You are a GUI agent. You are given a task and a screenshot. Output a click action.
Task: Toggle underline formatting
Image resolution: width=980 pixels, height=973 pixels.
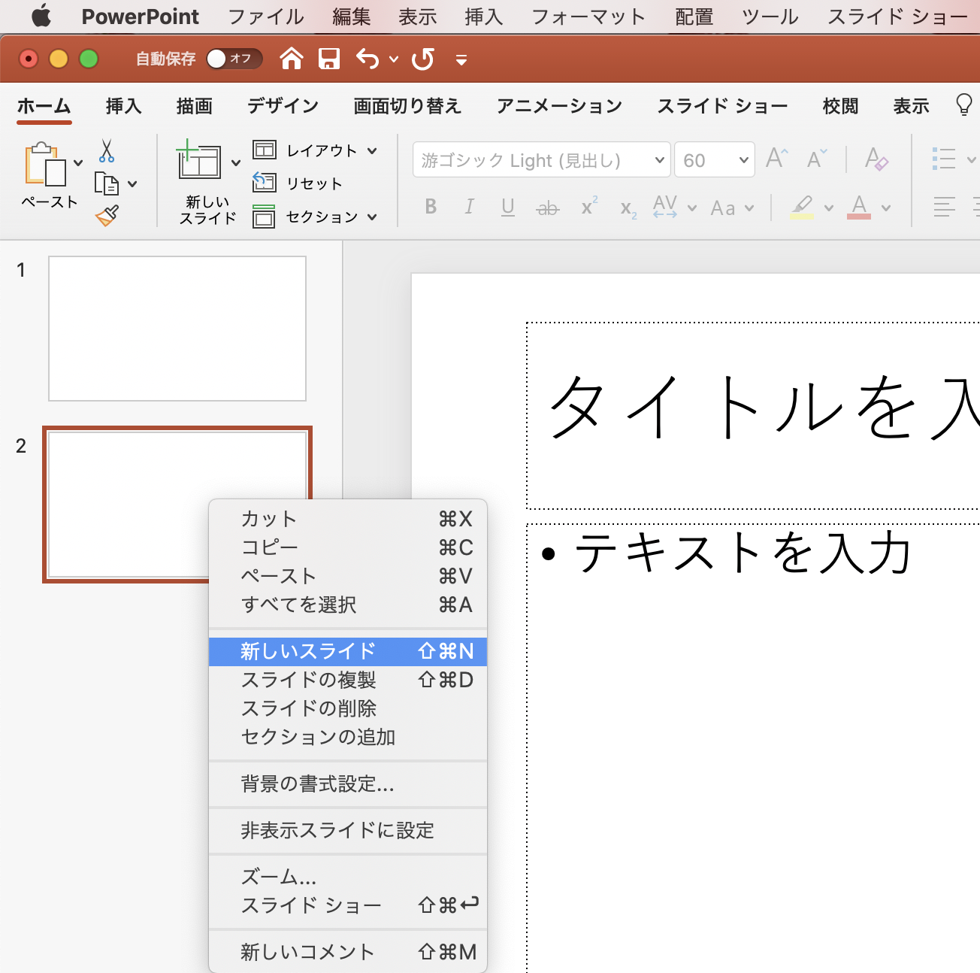pyautogui.click(x=508, y=207)
